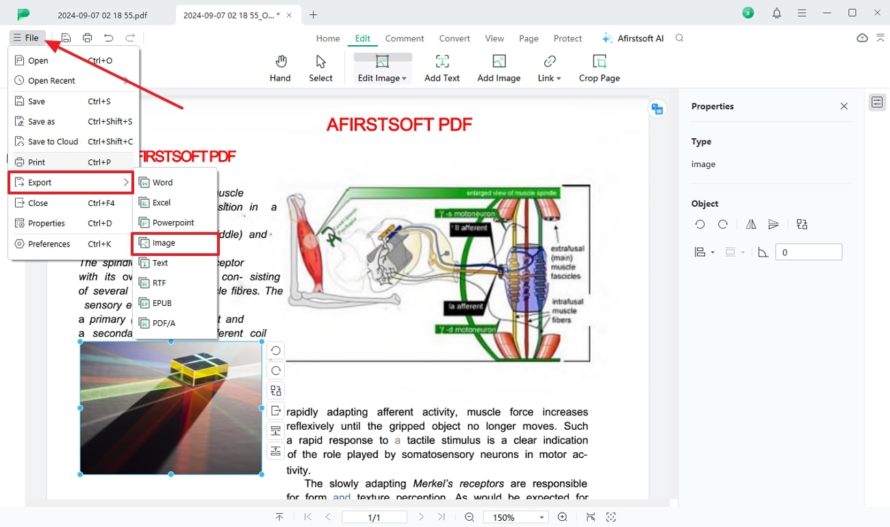Image resolution: width=890 pixels, height=527 pixels.
Task: Expand Open Recent submenu
Action: click(73, 81)
